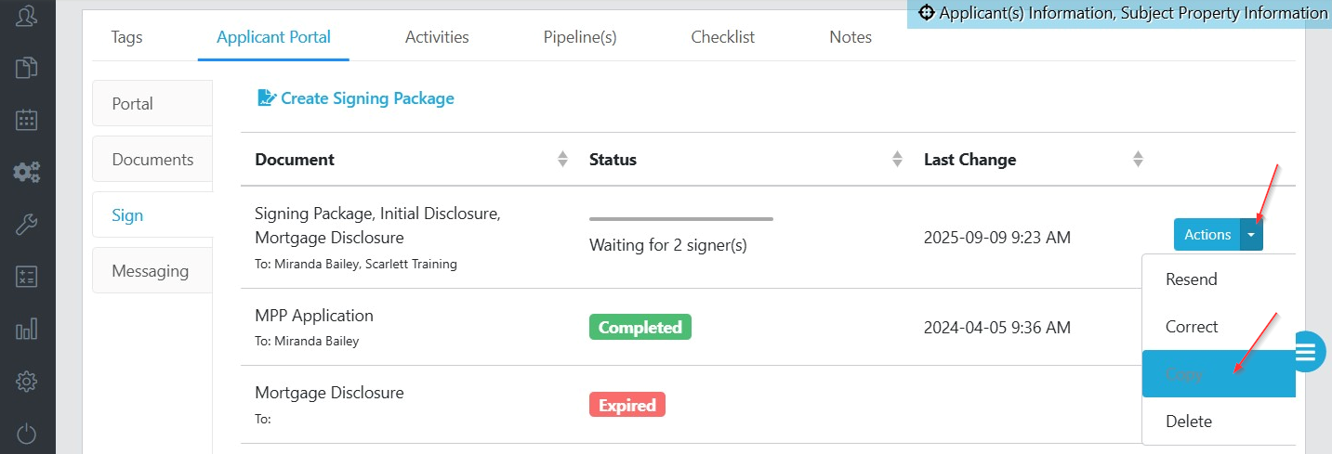This screenshot has width=1332, height=454.
Task: Click the contacts icon in left sidebar
Action: pos(27,16)
